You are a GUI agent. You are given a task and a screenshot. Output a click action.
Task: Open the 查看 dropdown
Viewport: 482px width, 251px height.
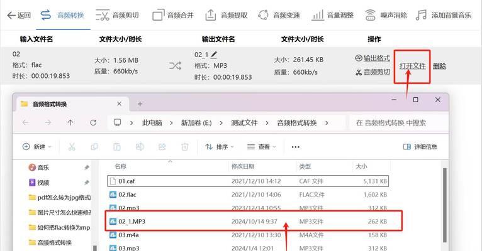click(x=262, y=147)
